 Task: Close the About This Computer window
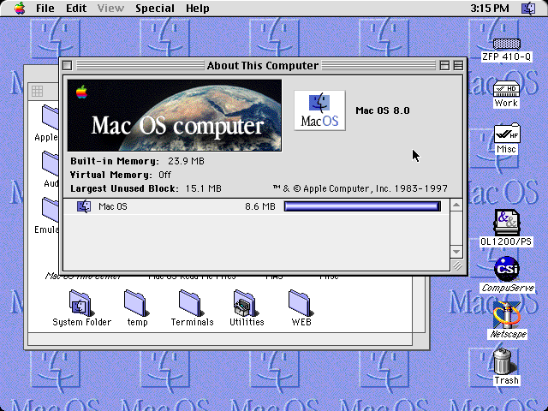68,65
